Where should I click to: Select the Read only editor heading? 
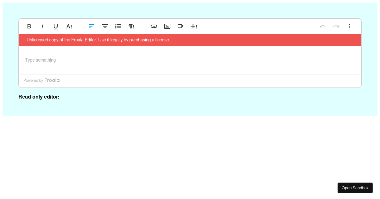pos(39,97)
